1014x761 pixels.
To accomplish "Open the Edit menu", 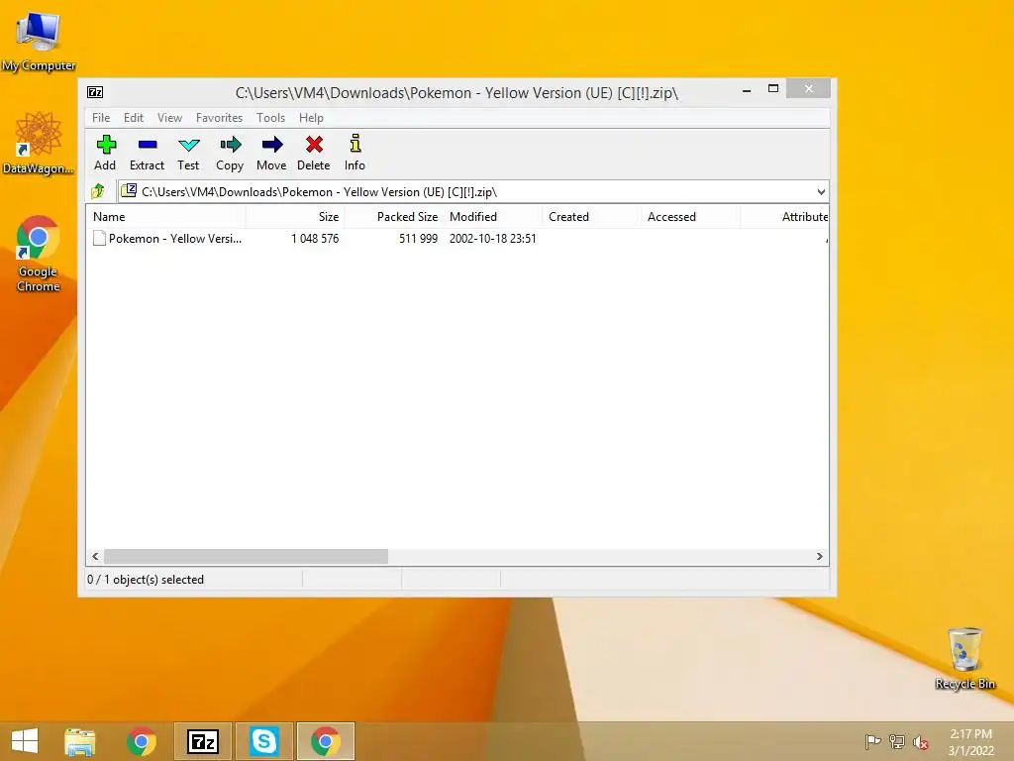I will tap(134, 118).
